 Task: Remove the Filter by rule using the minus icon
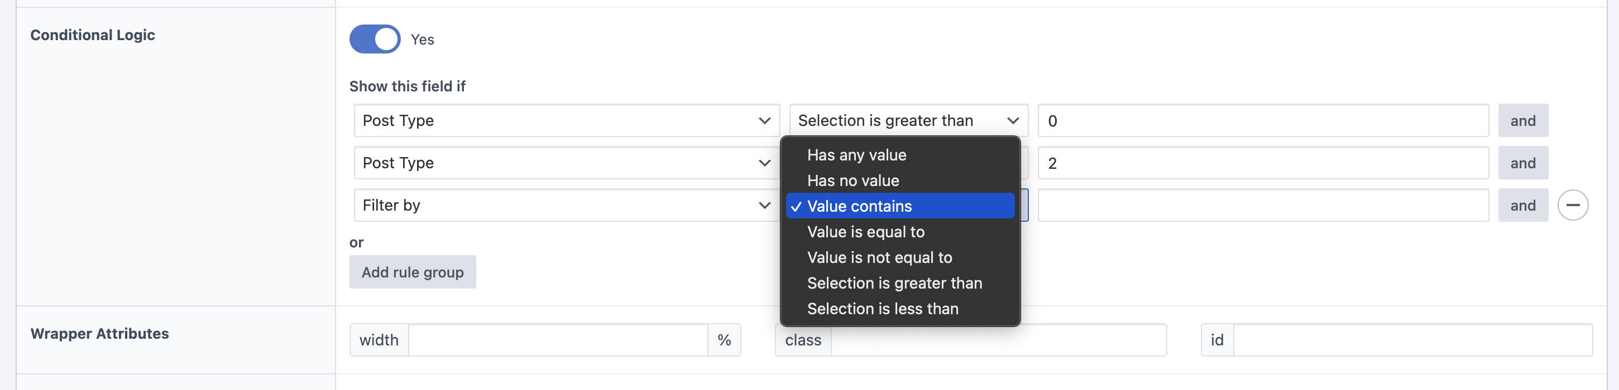pyautogui.click(x=1574, y=204)
